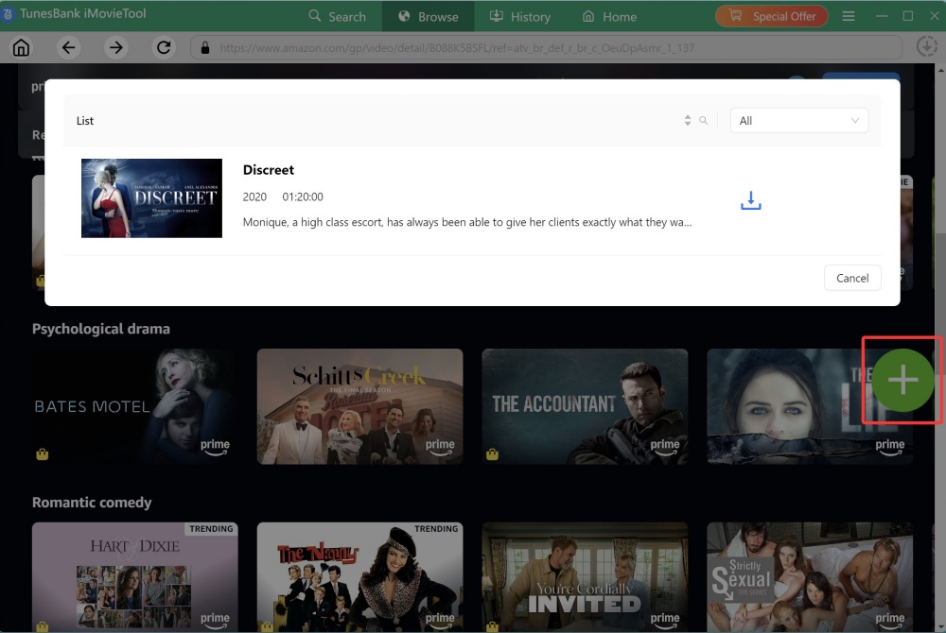This screenshot has width=946, height=633.
Task: Open the downloads panel at top right
Action: (927, 44)
